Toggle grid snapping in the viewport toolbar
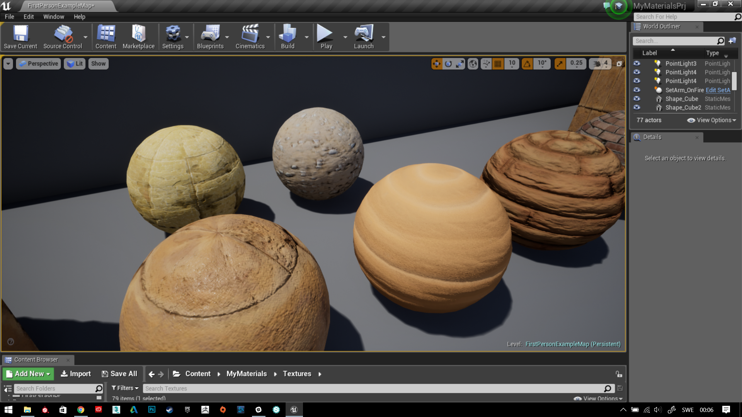This screenshot has width=742, height=417. pyautogui.click(x=498, y=64)
